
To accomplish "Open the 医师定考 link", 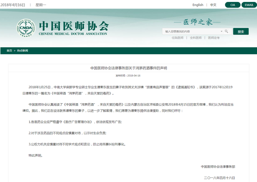I will click(214, 38).
